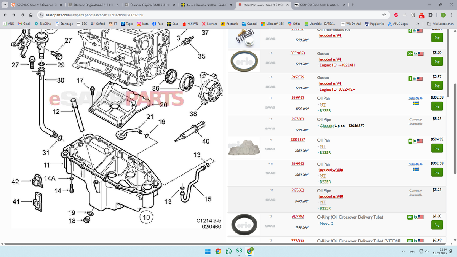Switch to the Neues Thema erstellen tab

pos(206,5)
